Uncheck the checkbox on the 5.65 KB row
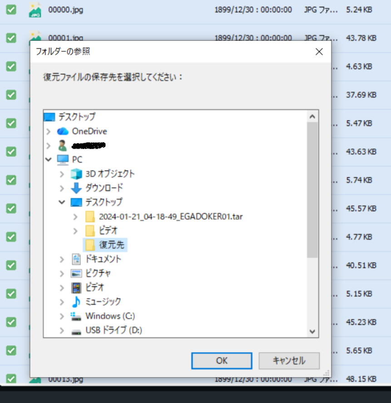 point(11,351)
